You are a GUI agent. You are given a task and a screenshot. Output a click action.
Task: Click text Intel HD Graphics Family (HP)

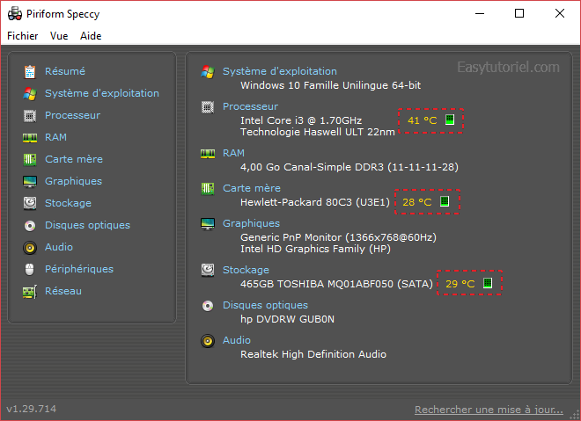point(315,249)
